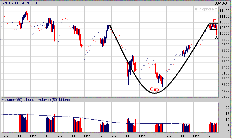
Task: Click the tallest red volume spike bar
Action: pyautogui.click(x=83, y=117)
